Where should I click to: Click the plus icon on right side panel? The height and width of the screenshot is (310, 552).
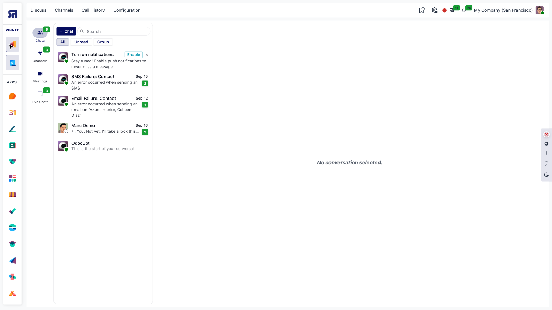pos(546,153)
